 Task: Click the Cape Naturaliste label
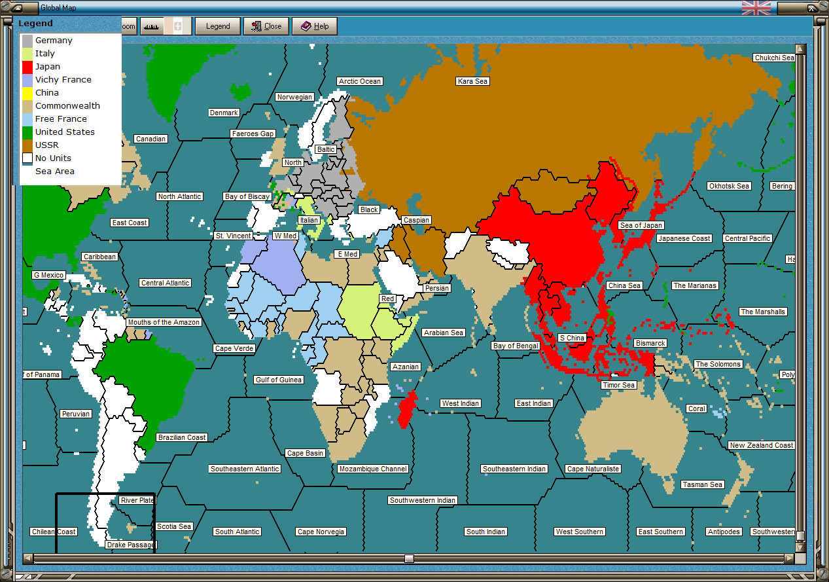(x=593, y=469)
